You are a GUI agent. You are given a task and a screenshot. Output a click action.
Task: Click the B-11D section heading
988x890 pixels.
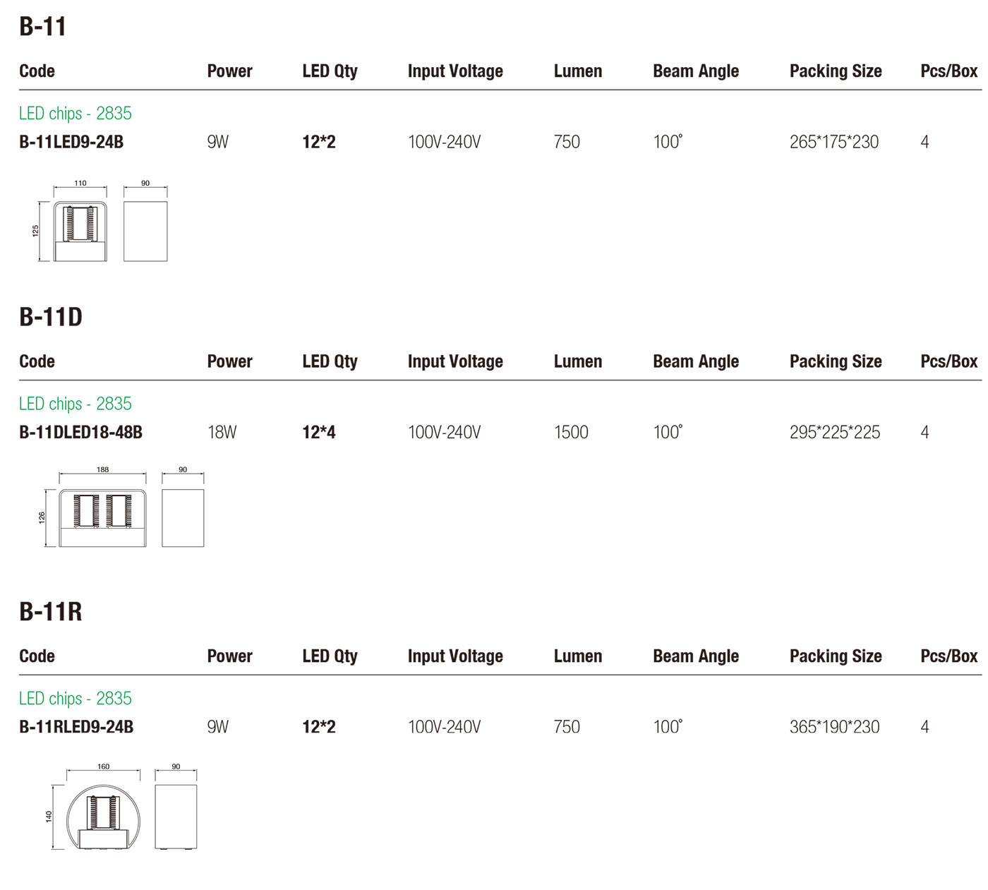click(51, 317)
